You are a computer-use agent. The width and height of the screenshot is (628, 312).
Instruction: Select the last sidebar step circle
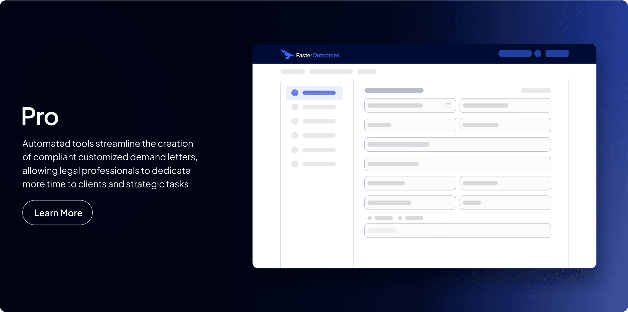coord(295,164)
